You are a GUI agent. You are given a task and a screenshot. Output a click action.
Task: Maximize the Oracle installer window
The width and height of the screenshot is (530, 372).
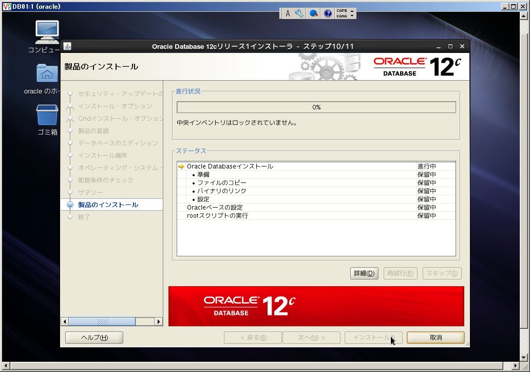450,47
